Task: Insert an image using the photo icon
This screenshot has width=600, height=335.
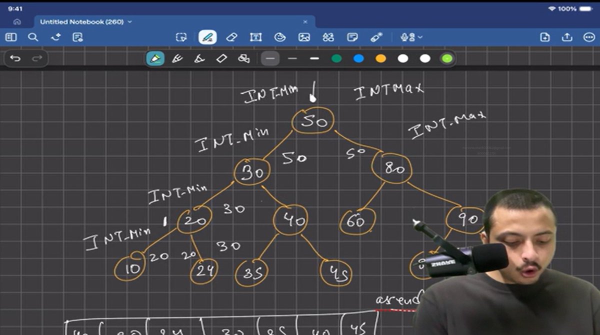Action: tap(305, 36)
